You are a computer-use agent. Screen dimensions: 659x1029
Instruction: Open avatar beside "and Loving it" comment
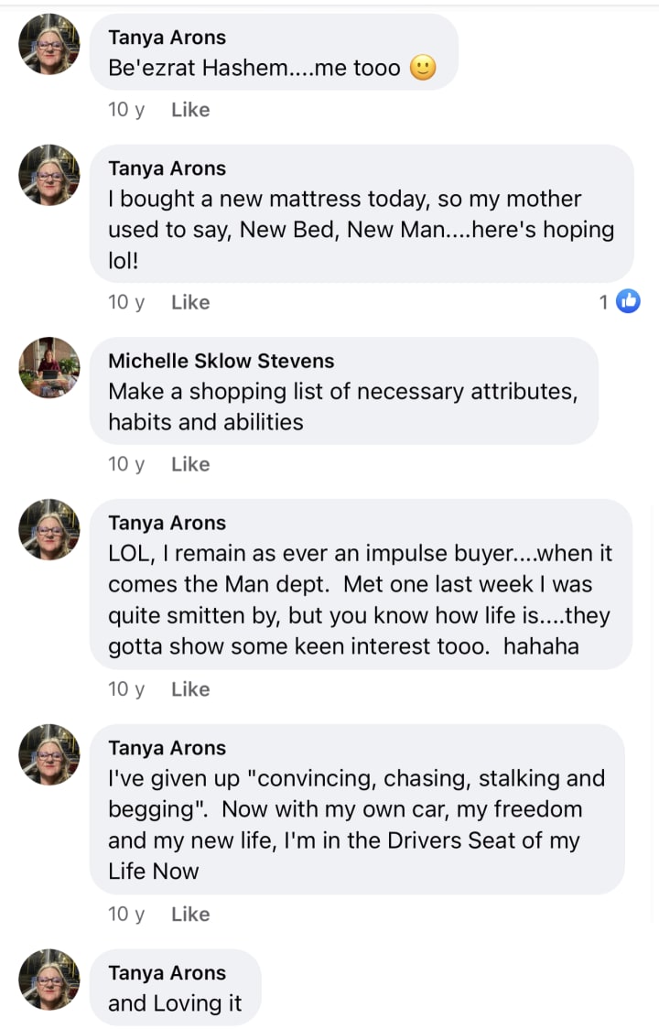pyautogui.click(x=49, y=980)
